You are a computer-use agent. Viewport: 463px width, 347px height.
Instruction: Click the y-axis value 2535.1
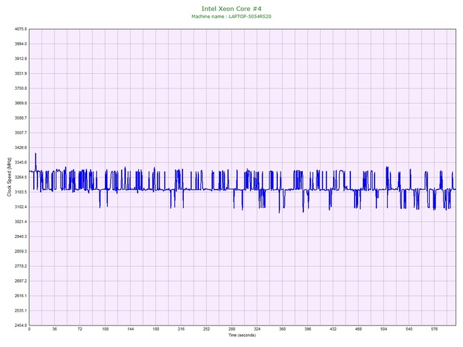coord(21,310)
